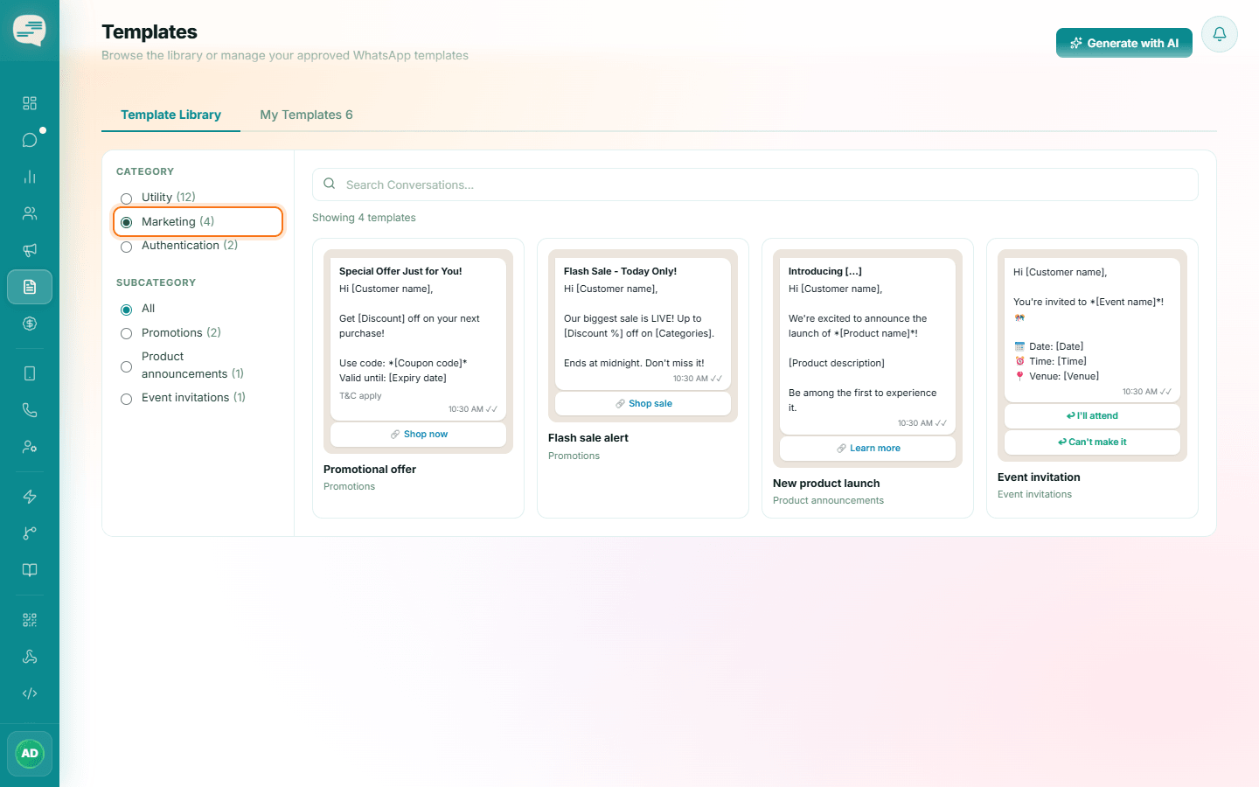Open the phone calls icon in sidebar

(x=30, y=410)
